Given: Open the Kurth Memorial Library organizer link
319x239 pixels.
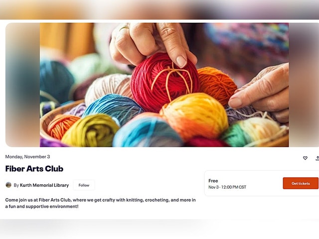Looking at the screenshot, I should coord(44,185).
